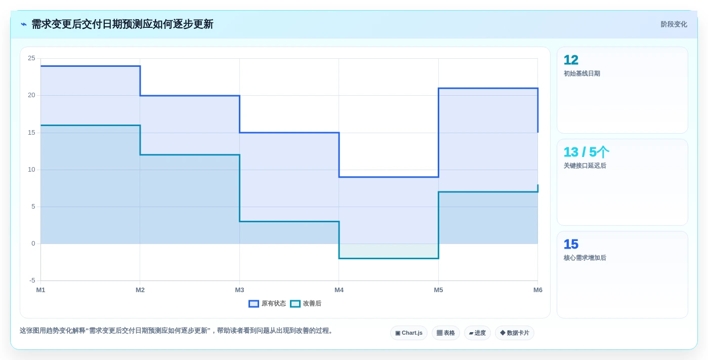Screen dimensions: 708x360
Task: Click the chart title 需求变更后交付日期预测应如何逐步更新
Action: click(x=122, y=24)
